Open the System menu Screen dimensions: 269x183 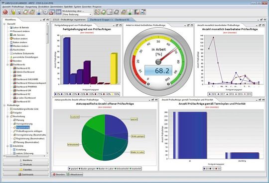(78, 6)
